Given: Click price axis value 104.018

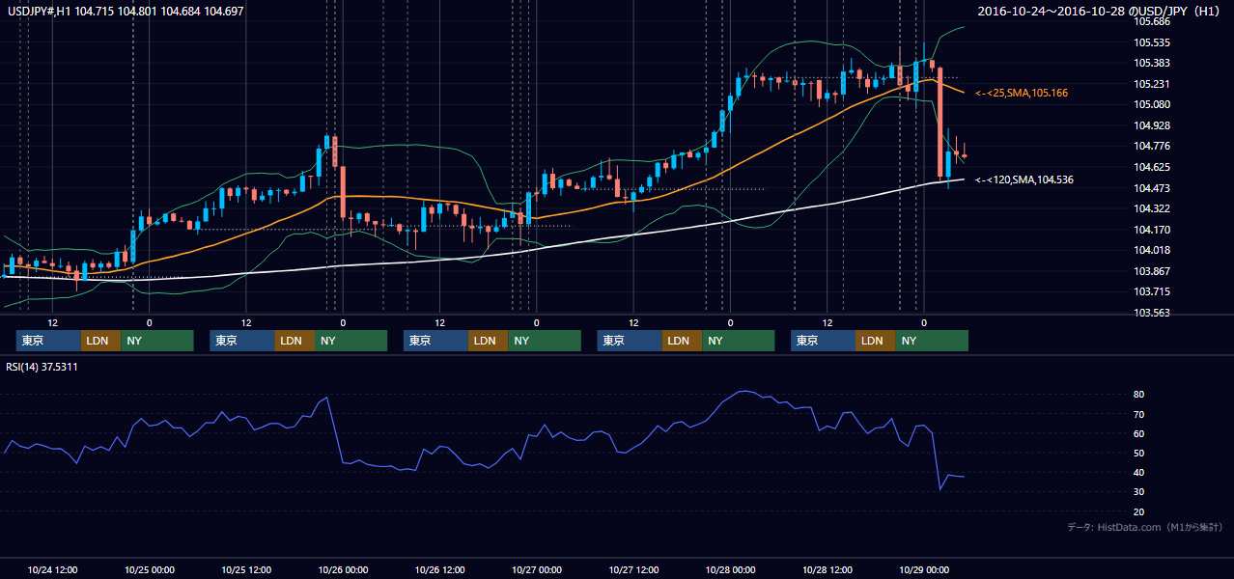Looking at the screenshot, I should click(1153, 250).
